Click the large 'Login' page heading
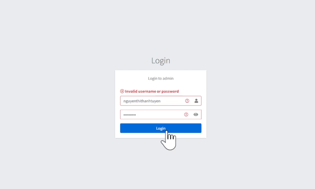The width and height of the screenshot is (315, 189). [161, 60]
